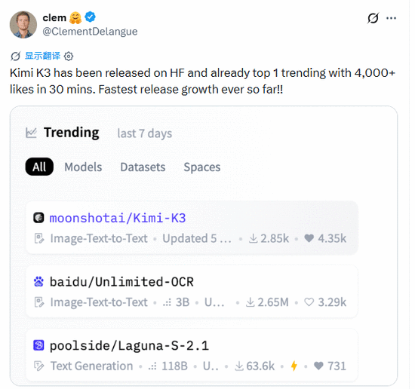415x389 pixels.
Task: Click the translation icon beside 显示翻译
Action: pos(15,56)
